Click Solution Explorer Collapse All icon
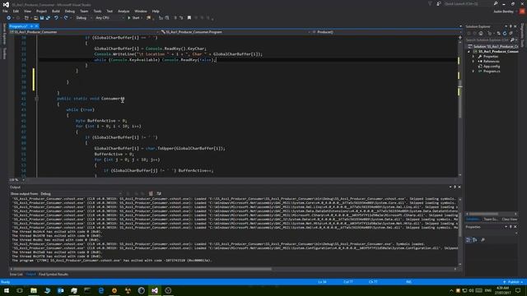 (511, 33)
